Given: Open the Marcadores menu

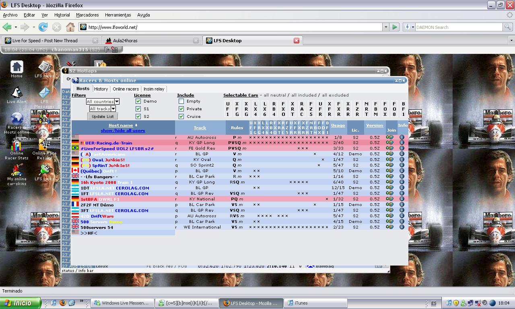Looking at the screenshot, I should point(87,15).
